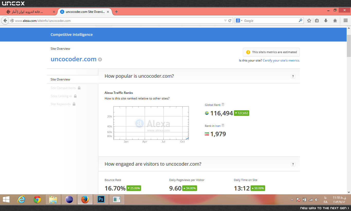
Task: Switch to Firefox on the taskbar
Action: click(85, 199)
